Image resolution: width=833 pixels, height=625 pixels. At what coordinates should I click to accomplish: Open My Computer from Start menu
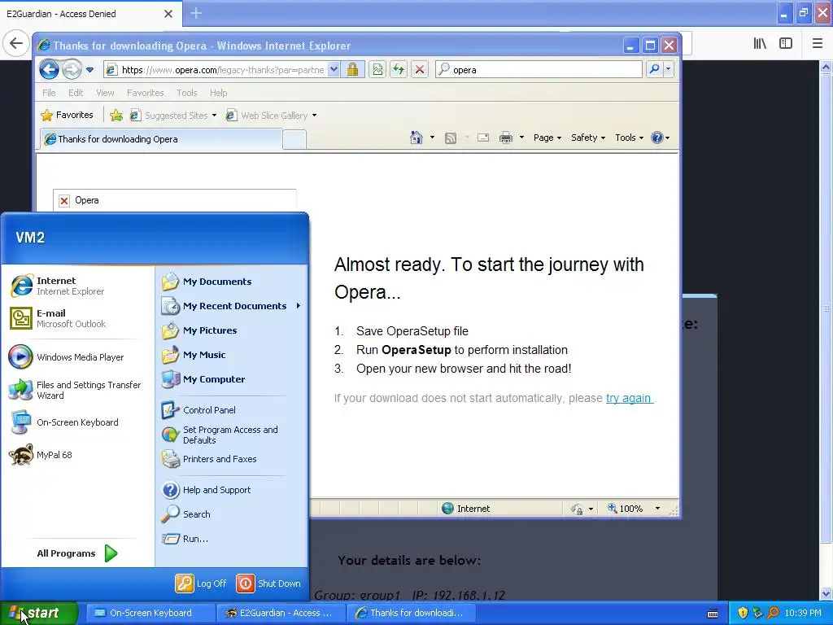(231, 379)
